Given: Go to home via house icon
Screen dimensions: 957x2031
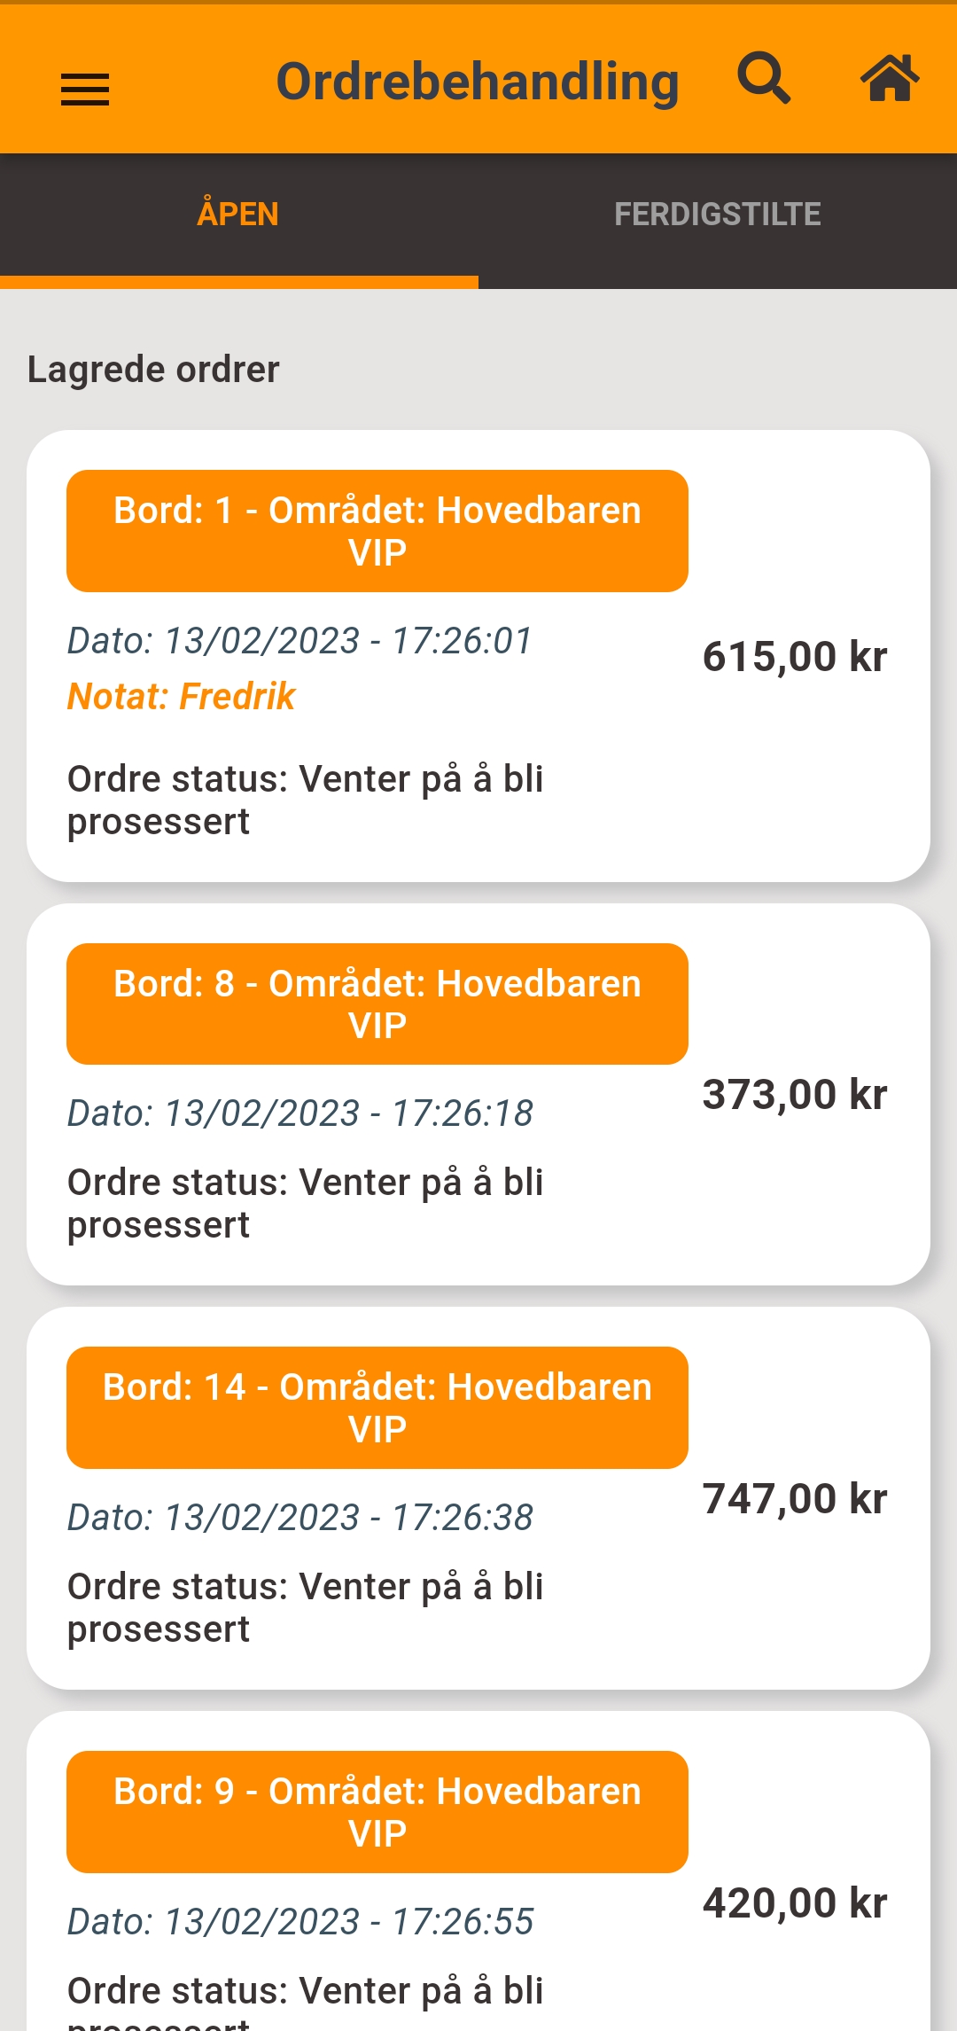Looking at the screenshot, I should (x=890, y=79).
